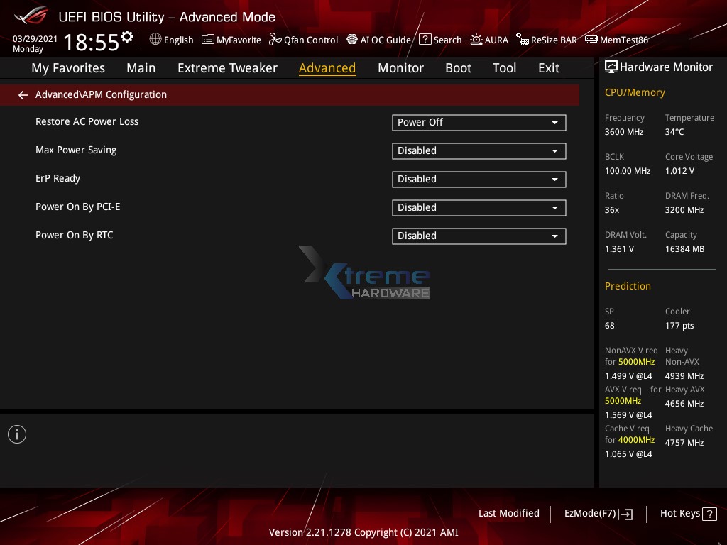Image resolution: width=727 pixels, height=545 pixels.
Task: Switch to the Extreme Tweaker tab
Action: pyautogui.click(x=227, y=67)
